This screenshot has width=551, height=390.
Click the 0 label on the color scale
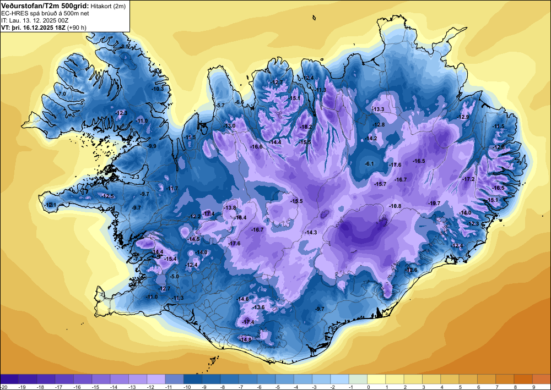(x=369, y=387)
